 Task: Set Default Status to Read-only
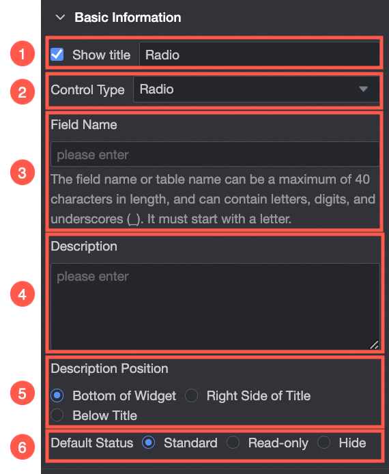(233, 443)
